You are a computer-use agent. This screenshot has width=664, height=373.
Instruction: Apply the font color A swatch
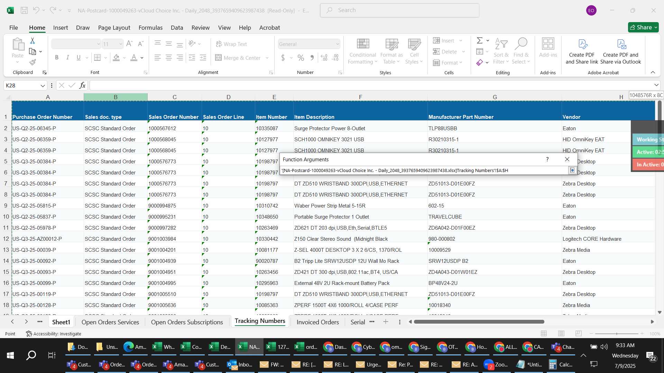pyautogui.click(x=134, y=58)
